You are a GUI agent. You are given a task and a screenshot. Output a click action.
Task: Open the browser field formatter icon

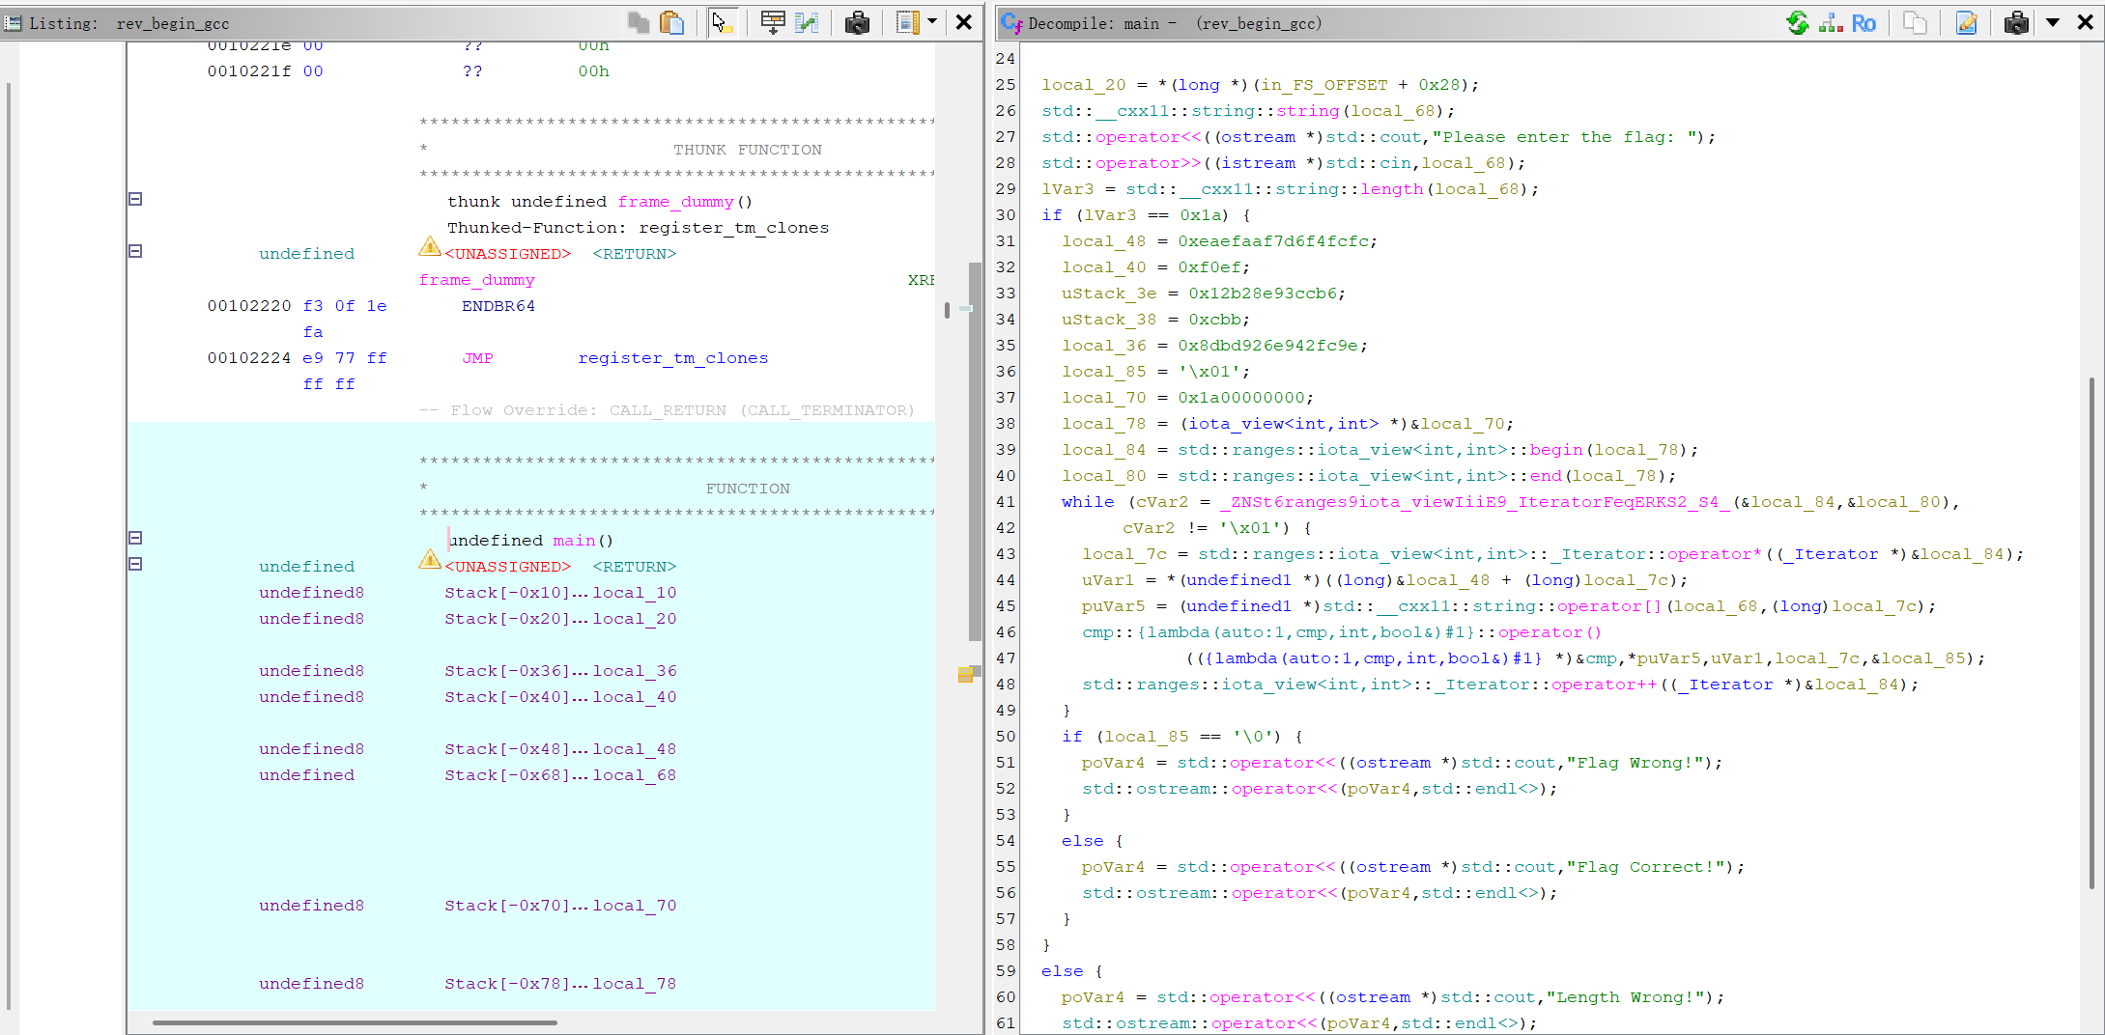pyautogui.click(x=773, y=22)
